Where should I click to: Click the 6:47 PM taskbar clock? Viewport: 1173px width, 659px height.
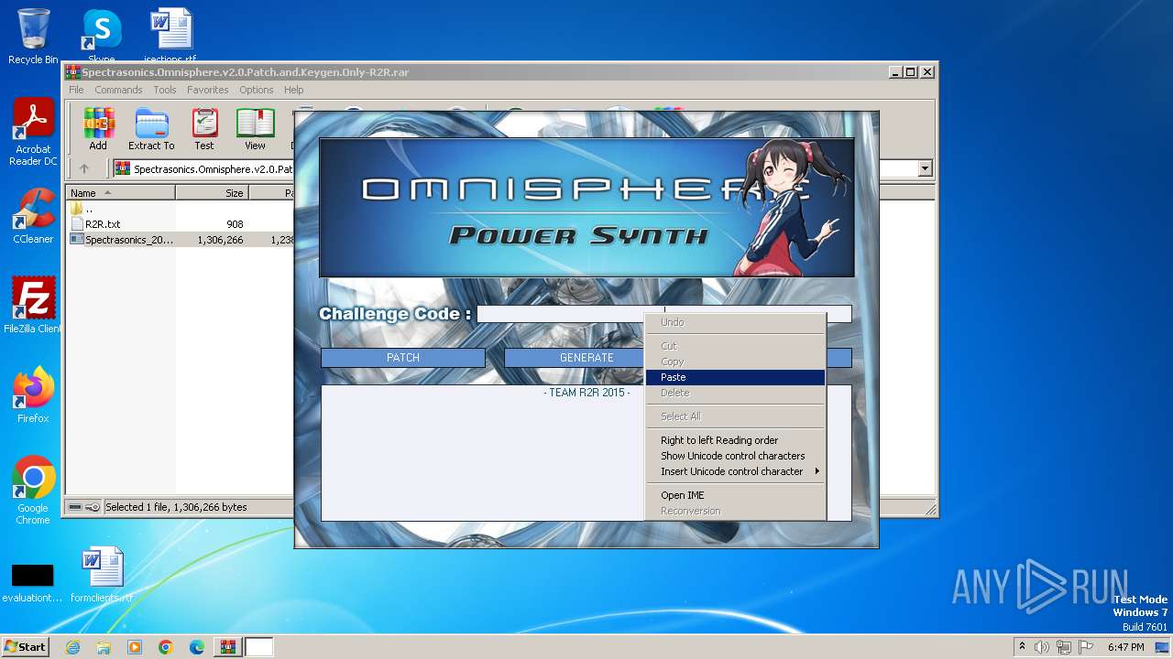tap(1125, 647)
